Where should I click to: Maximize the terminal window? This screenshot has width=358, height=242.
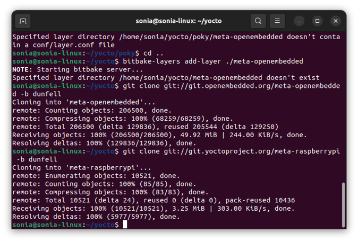point(317,21)
